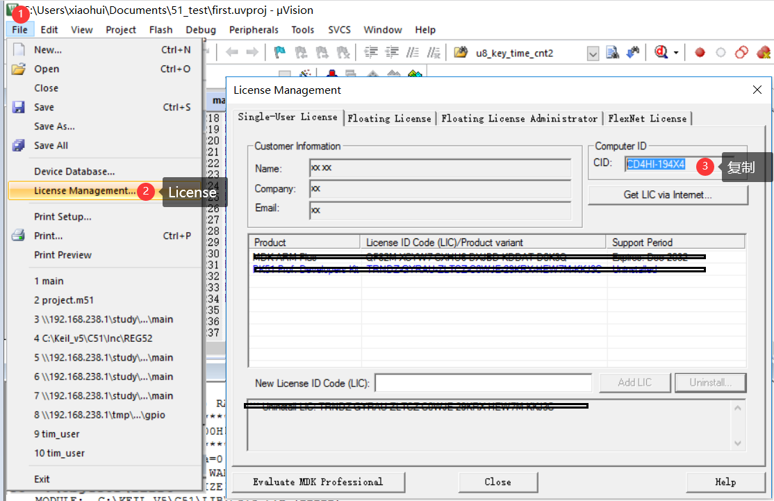Click Evaluate MDK Professional button
Viewport: 774px width, 501px height.
click(x=318, y=482)
